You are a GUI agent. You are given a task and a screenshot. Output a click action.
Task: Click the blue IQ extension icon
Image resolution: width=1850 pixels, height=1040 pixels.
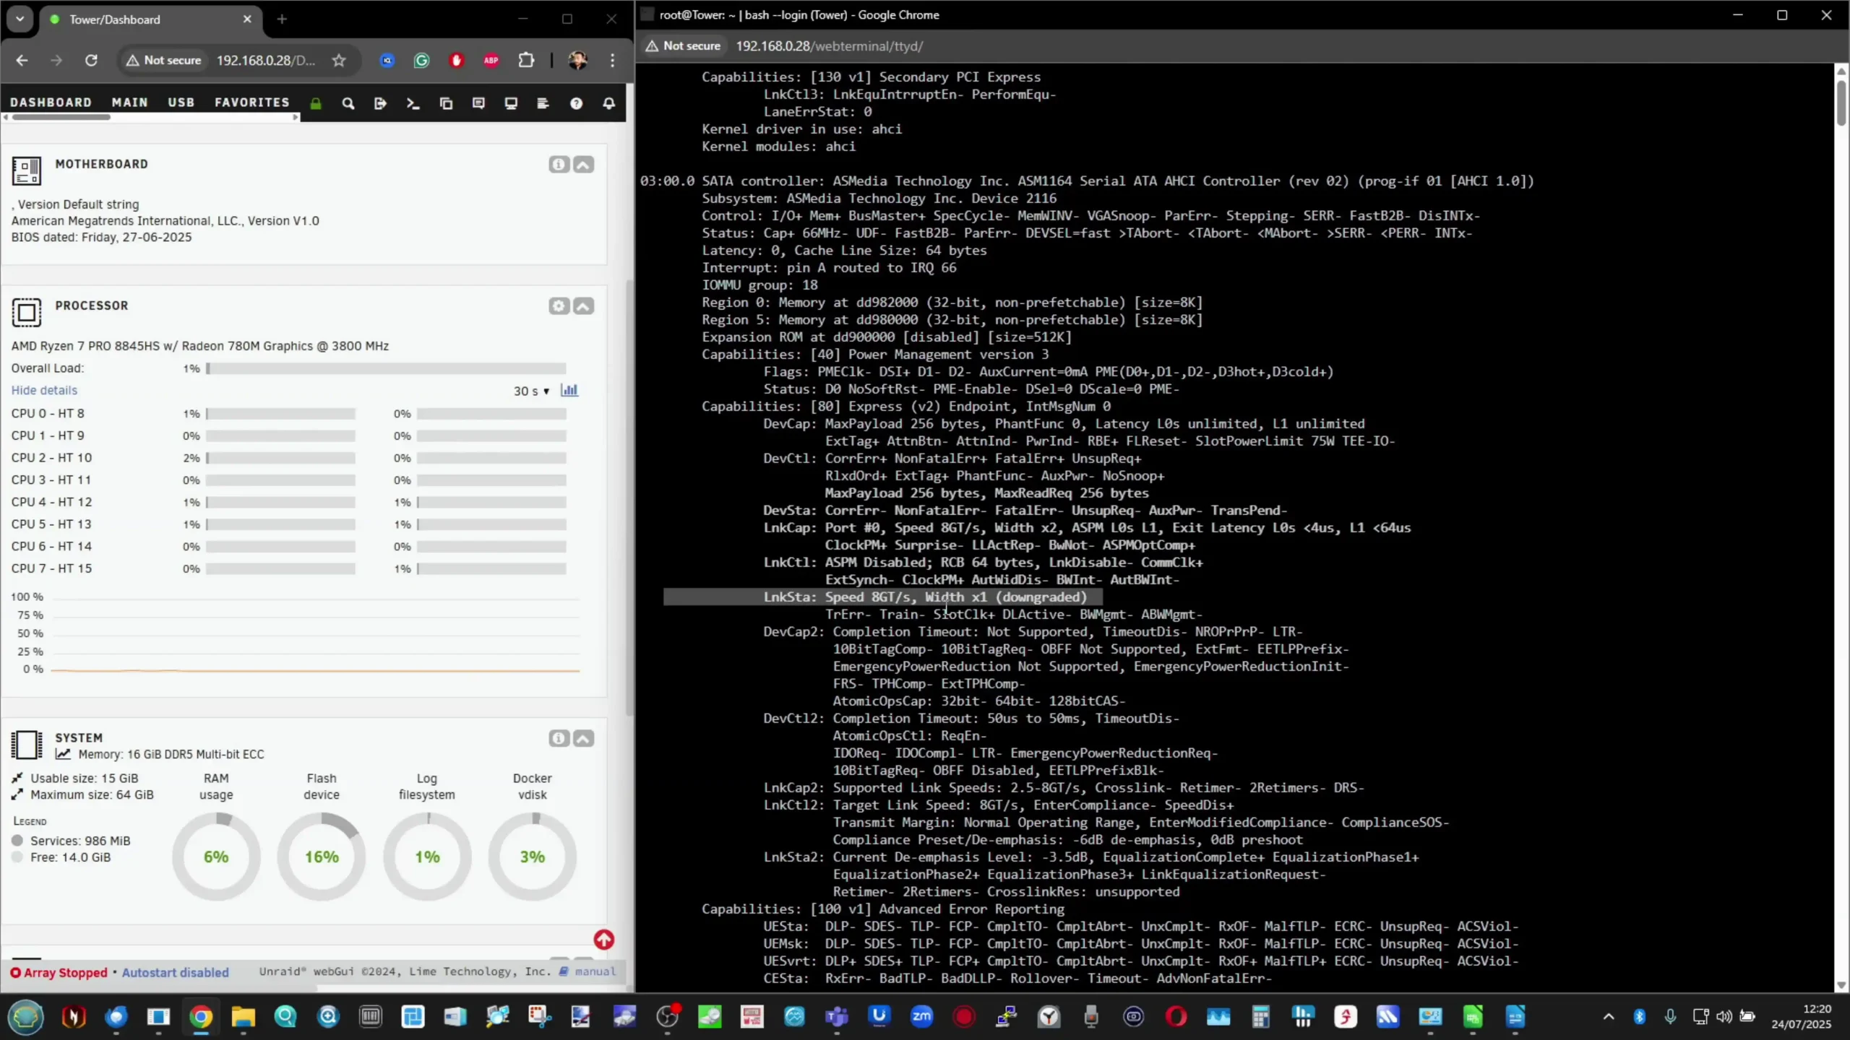click(387, 61)
